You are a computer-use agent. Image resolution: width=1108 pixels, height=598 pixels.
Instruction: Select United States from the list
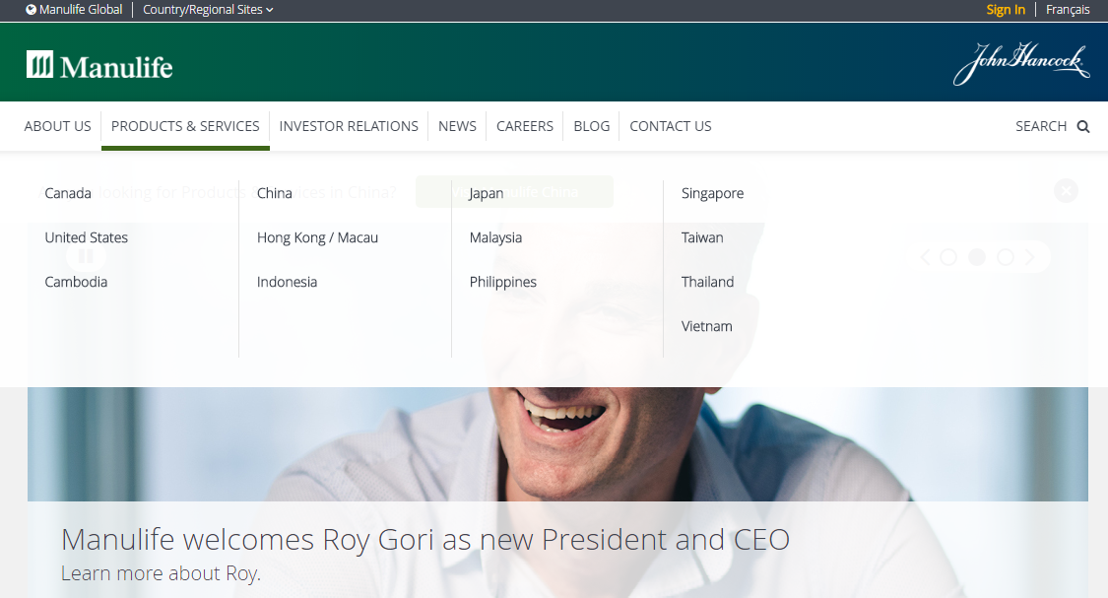87,238
